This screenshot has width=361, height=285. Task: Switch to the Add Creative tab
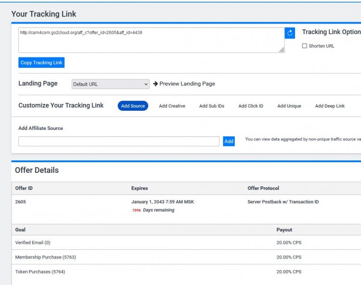click(172, 106)
